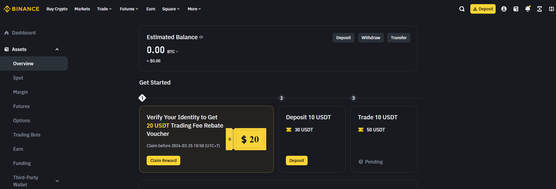This screenshot has width=556, height=189.
Task: Open the BTC currency dropdown
Action: (173, 52)
